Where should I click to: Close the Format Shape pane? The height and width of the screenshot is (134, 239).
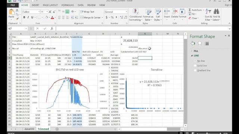(x=229, y=36)
